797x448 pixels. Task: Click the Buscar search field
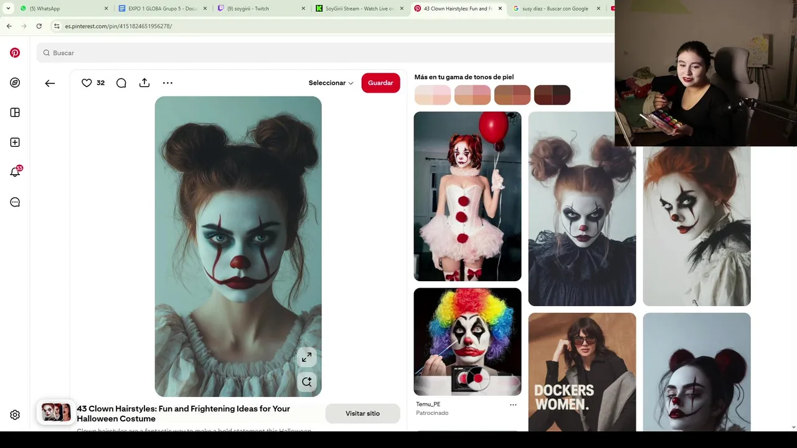(325, 53)
